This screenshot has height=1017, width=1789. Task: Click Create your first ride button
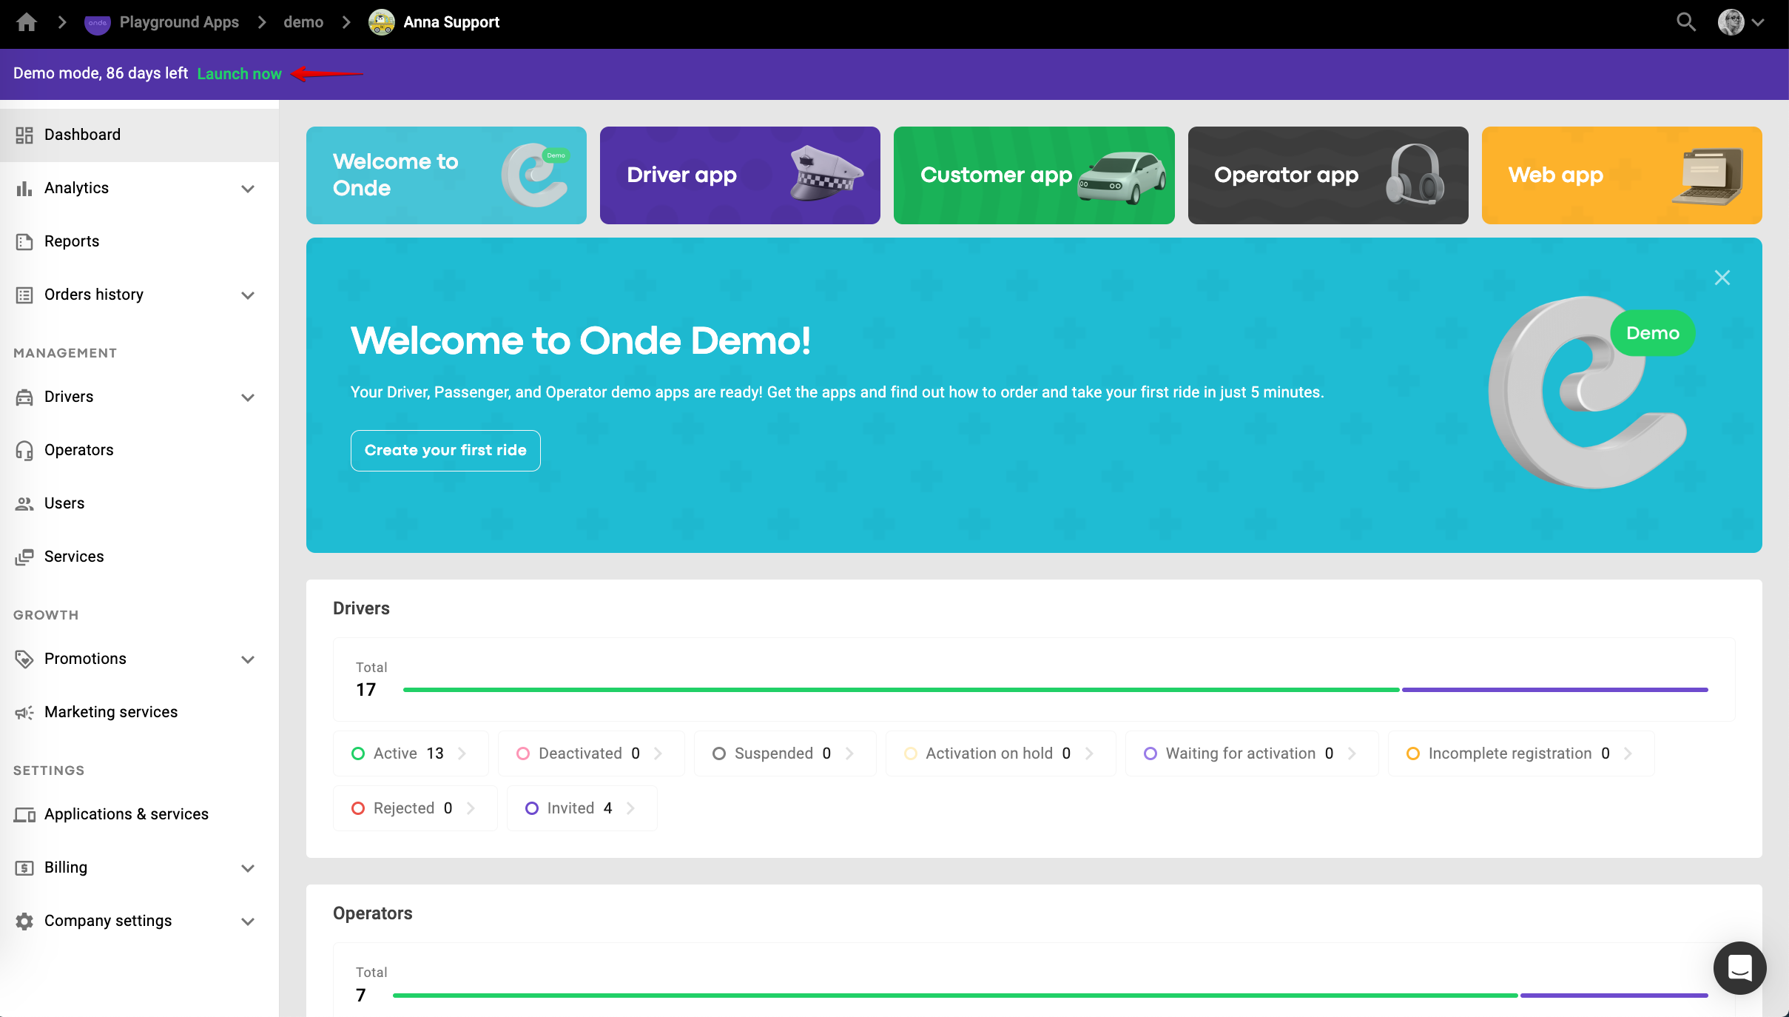(x=445, y=450)
